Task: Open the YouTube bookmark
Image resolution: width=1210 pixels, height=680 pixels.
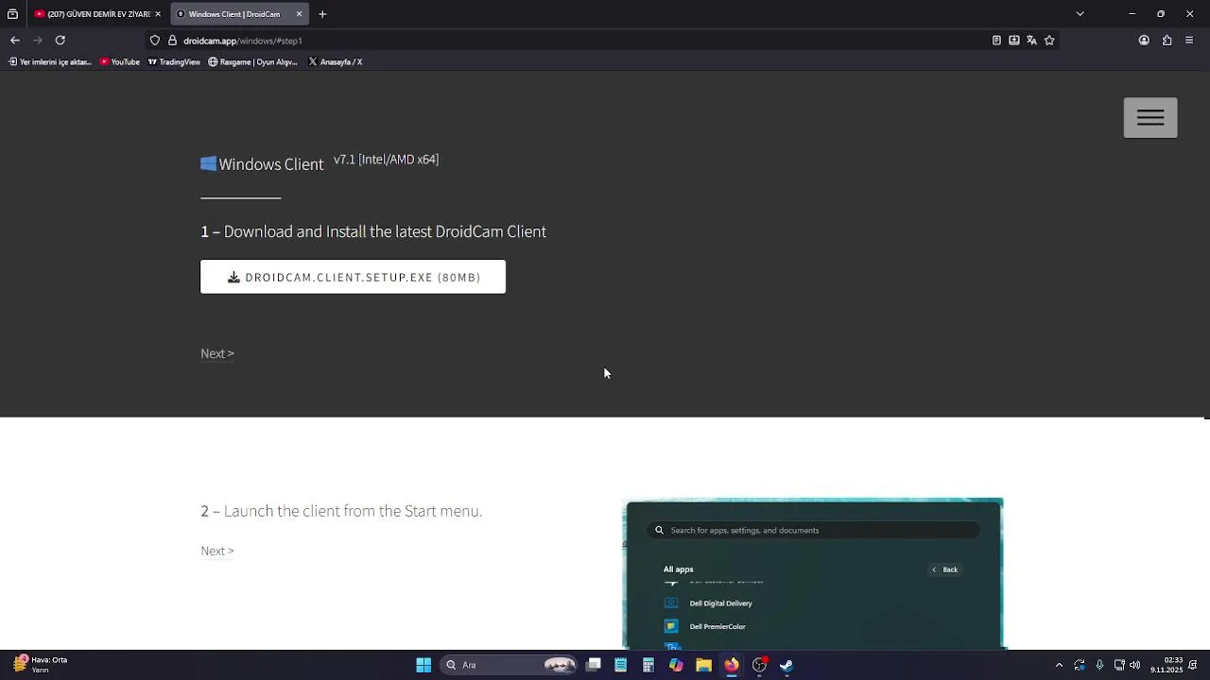Action: [x=120, y=62]
